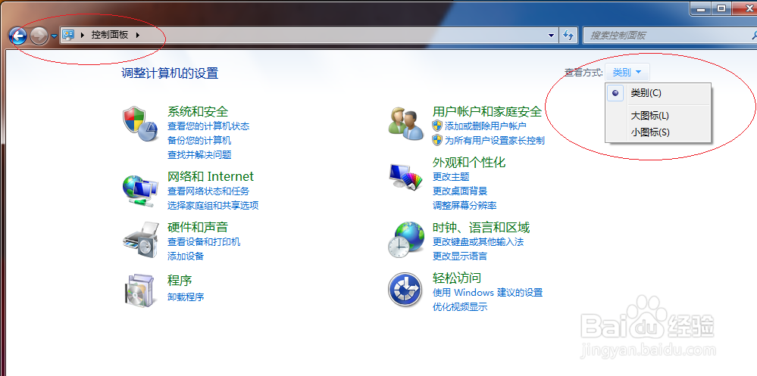The image size is (757, 376).
Task: Open the 时钟、语言和区域 heading link
Action: pyautogui.click(x=481, y=227)
